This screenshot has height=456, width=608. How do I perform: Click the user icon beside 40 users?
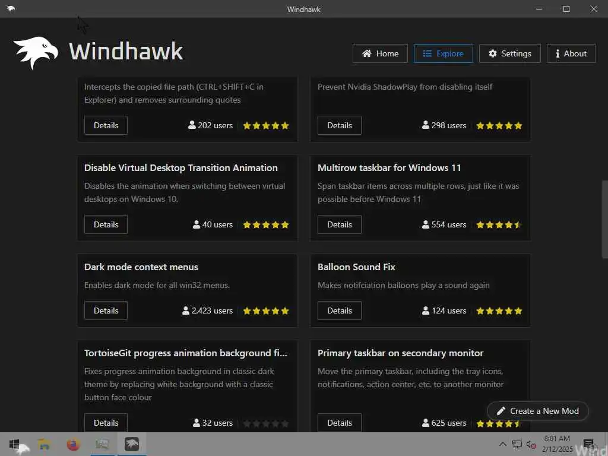pyautogui.click(x=196, y=224)
